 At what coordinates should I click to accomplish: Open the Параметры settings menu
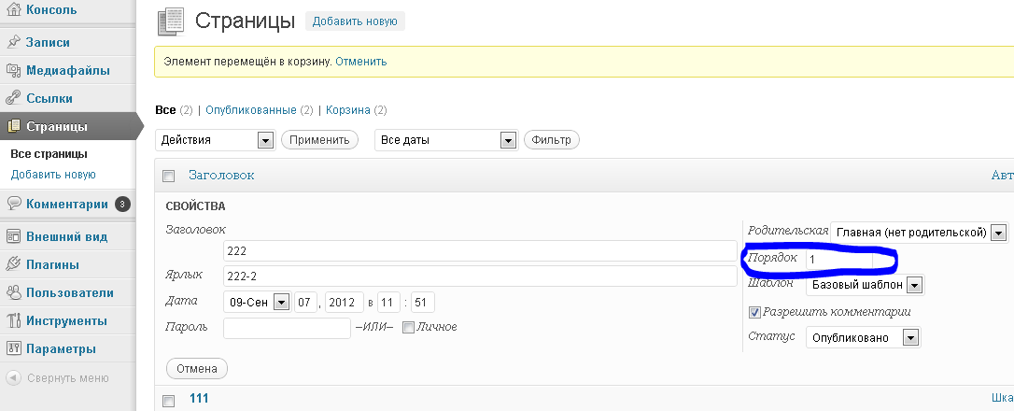61,348
